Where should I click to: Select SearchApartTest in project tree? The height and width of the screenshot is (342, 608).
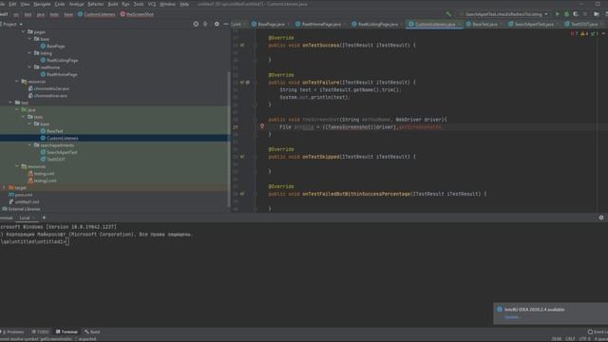click(62, 152)
